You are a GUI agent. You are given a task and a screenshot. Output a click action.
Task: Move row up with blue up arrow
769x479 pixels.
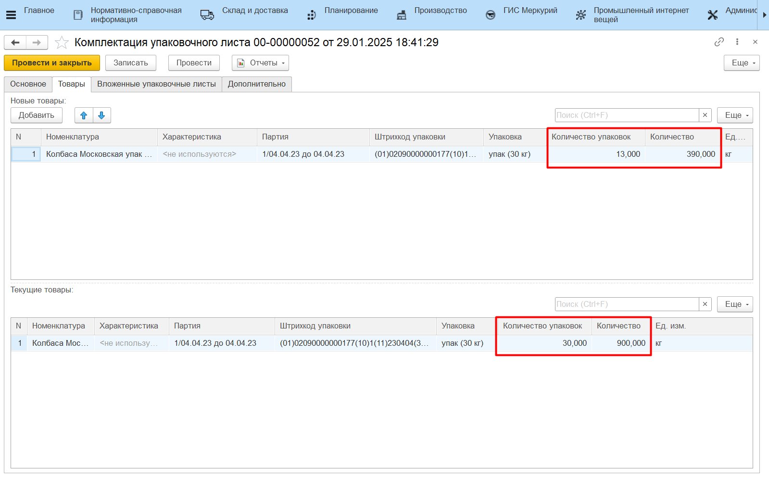click(84, 115)
